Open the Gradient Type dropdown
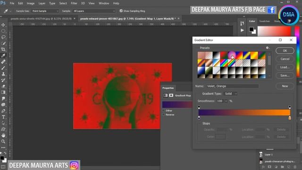 [x=230, y=93]
